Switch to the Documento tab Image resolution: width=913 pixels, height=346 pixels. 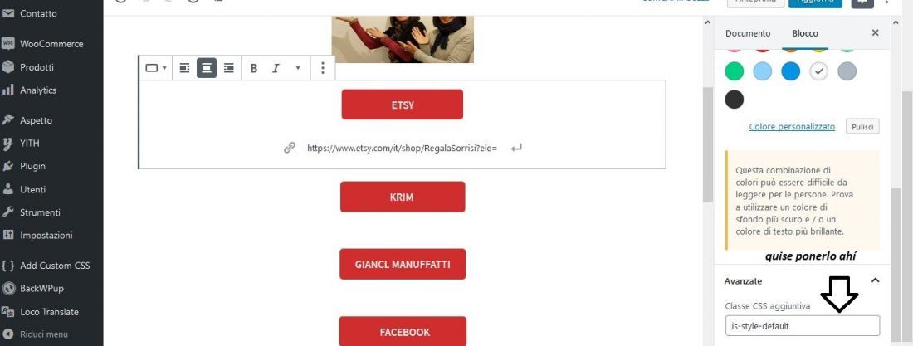pyautogui.click(x=748, y=33)
